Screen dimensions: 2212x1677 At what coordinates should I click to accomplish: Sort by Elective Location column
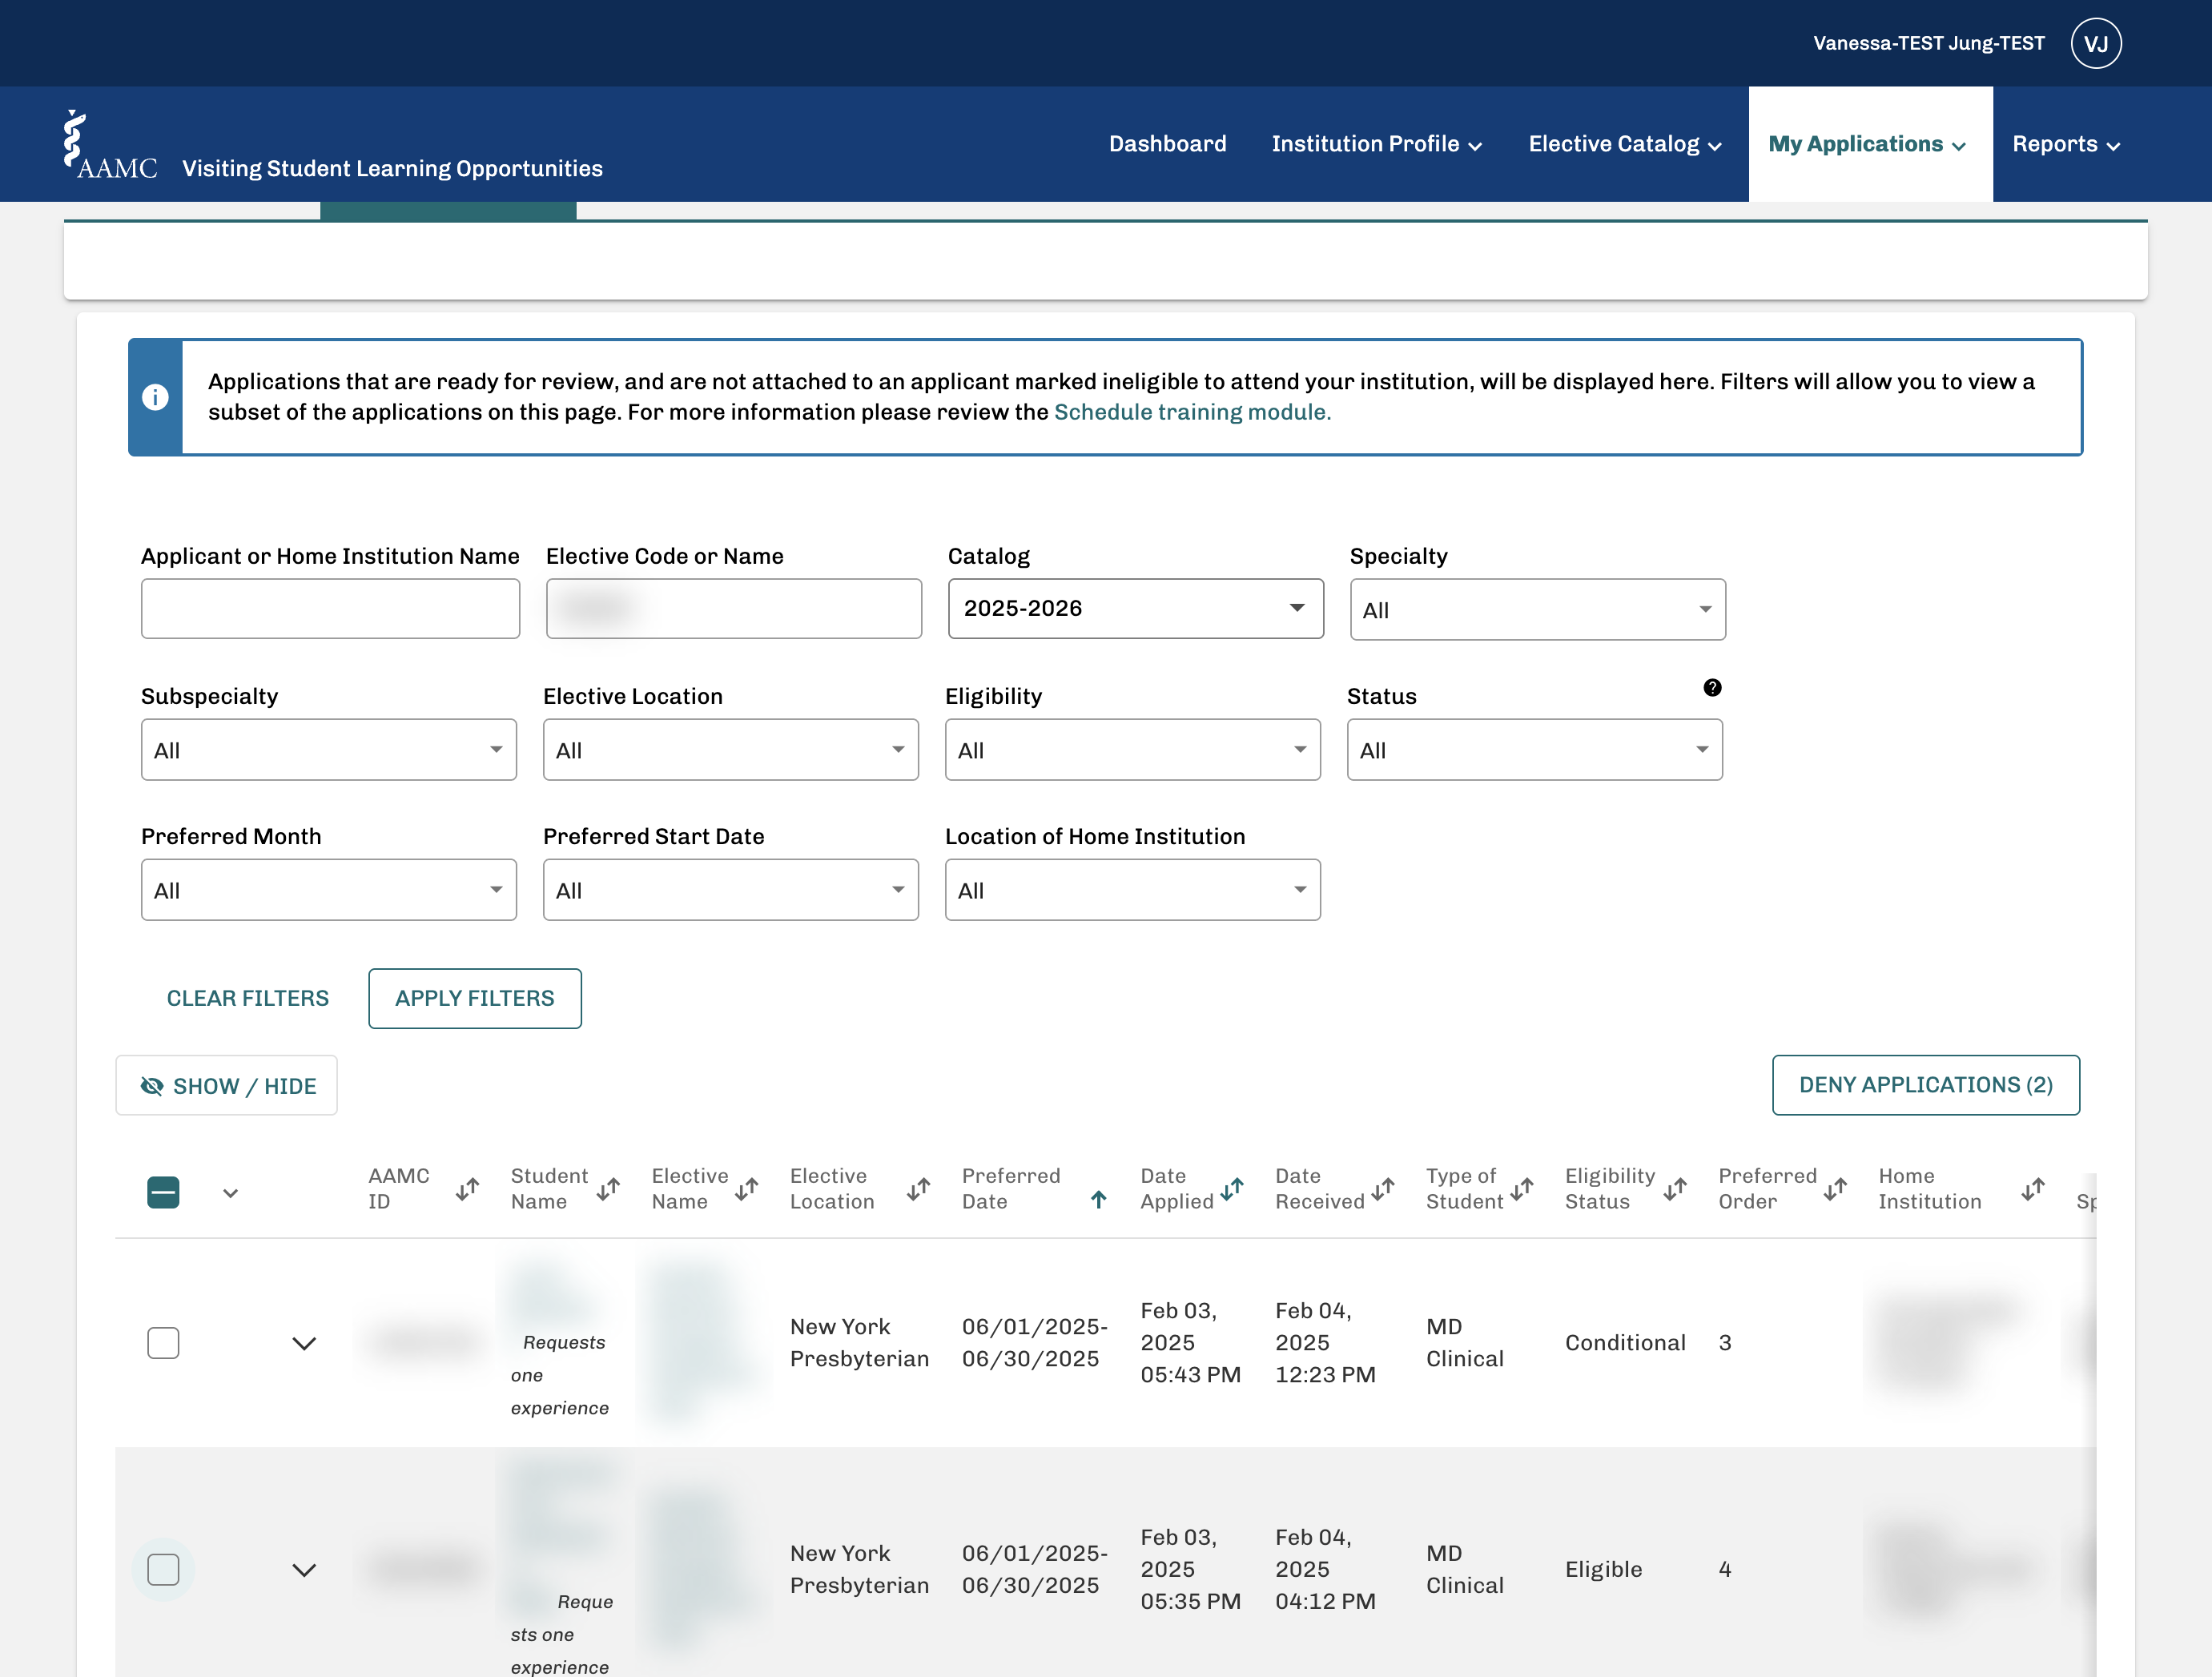pyautogui.click(x=919, y=1189)
